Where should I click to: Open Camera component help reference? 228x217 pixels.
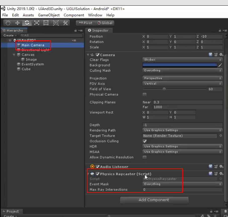(210, 55)
